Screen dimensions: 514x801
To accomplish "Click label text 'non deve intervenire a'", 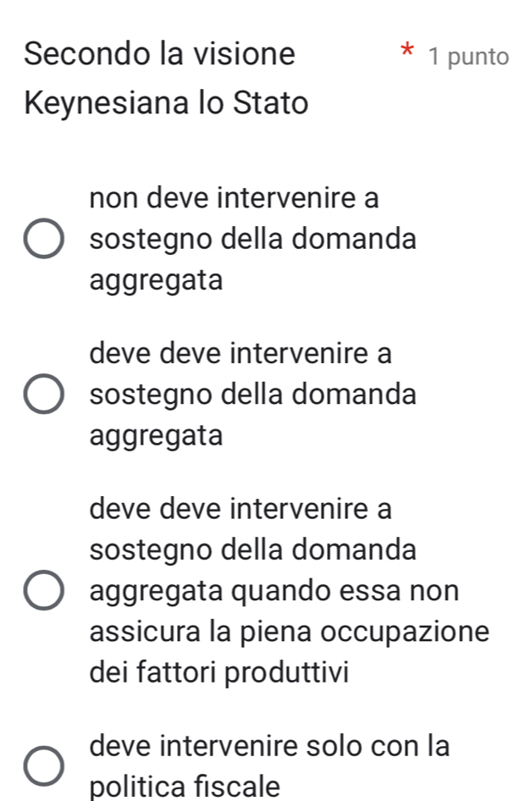I will tap(235, 199).
